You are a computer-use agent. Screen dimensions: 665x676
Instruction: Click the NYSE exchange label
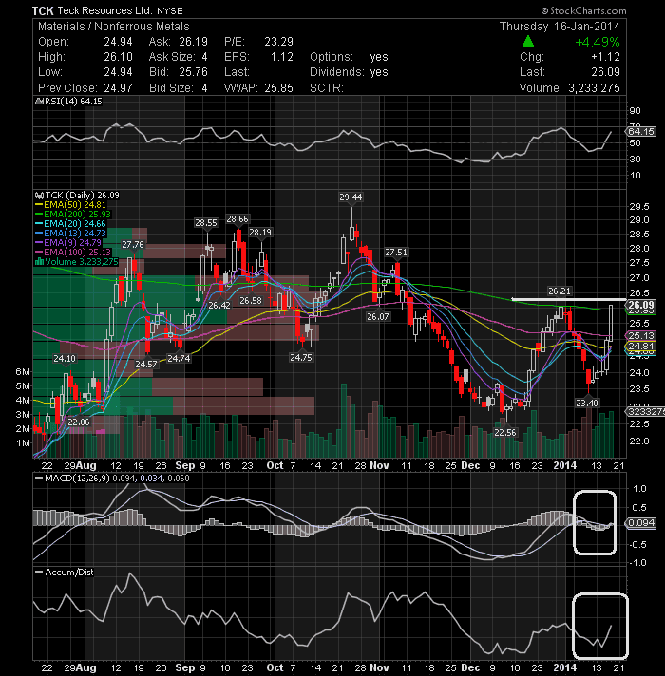click(170, 11)
